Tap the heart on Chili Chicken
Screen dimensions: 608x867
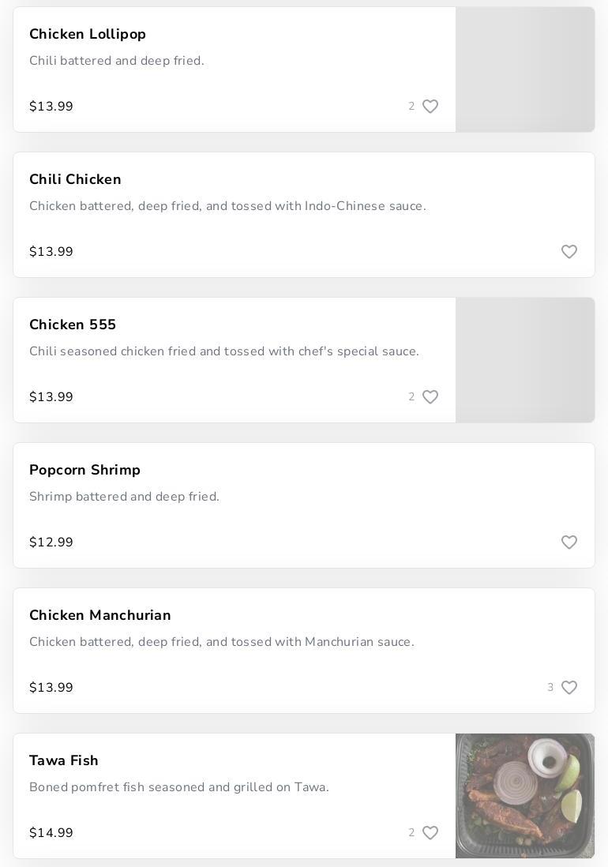coord(569,252)
